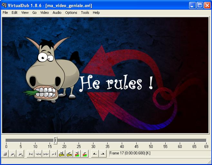Image resolution: width=212 pixels, height=165 pixels.
Task: Go to the next key frame
Action: [69, 154]
